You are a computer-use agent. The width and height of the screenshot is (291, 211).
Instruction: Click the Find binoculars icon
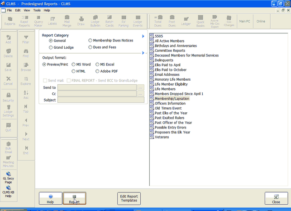click(x=26, y=53)
